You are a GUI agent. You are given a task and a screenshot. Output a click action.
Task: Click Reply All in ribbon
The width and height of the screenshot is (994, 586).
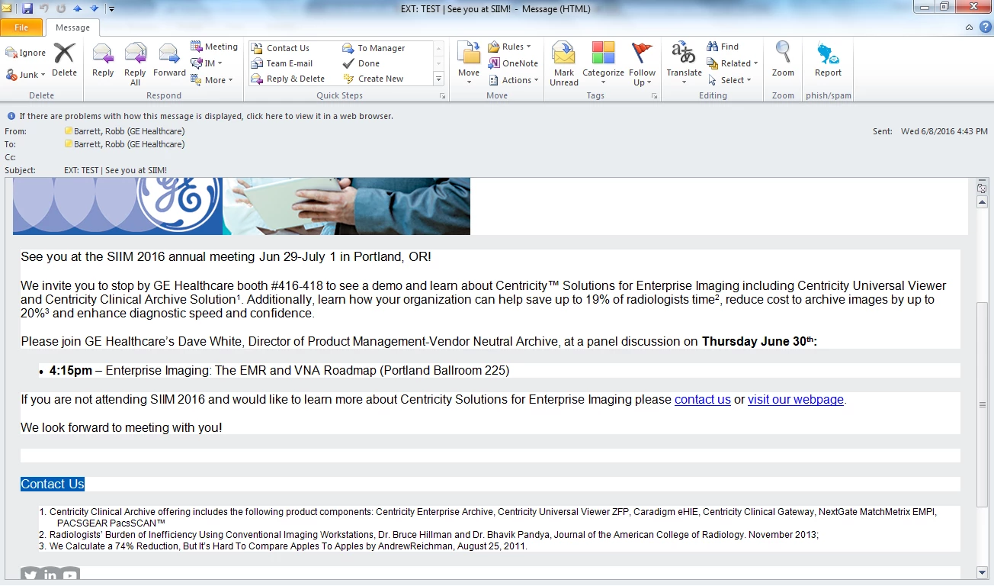[x=135, y=64]
